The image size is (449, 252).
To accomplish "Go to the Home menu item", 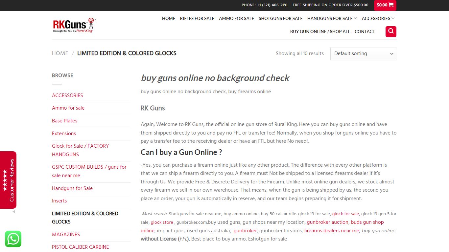I will (x=169, y=18).
